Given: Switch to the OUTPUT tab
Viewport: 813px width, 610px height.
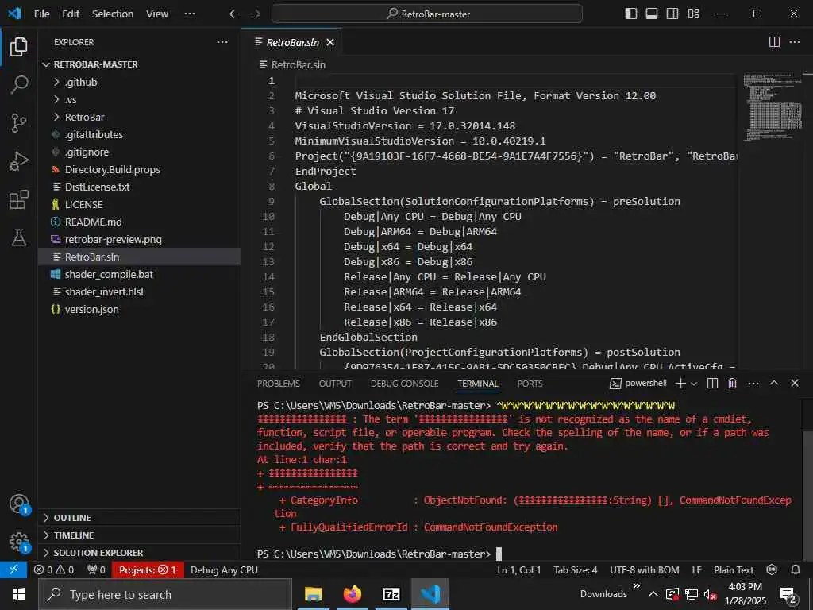Looking at the screenshot, I should coord(335,384).
